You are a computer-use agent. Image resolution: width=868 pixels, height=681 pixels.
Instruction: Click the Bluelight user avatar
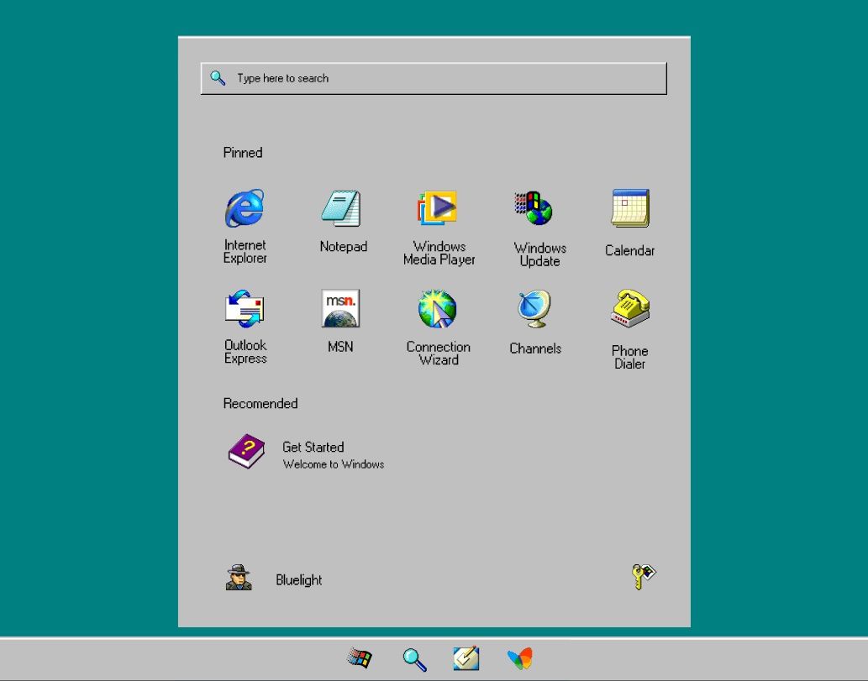[239, 578]
